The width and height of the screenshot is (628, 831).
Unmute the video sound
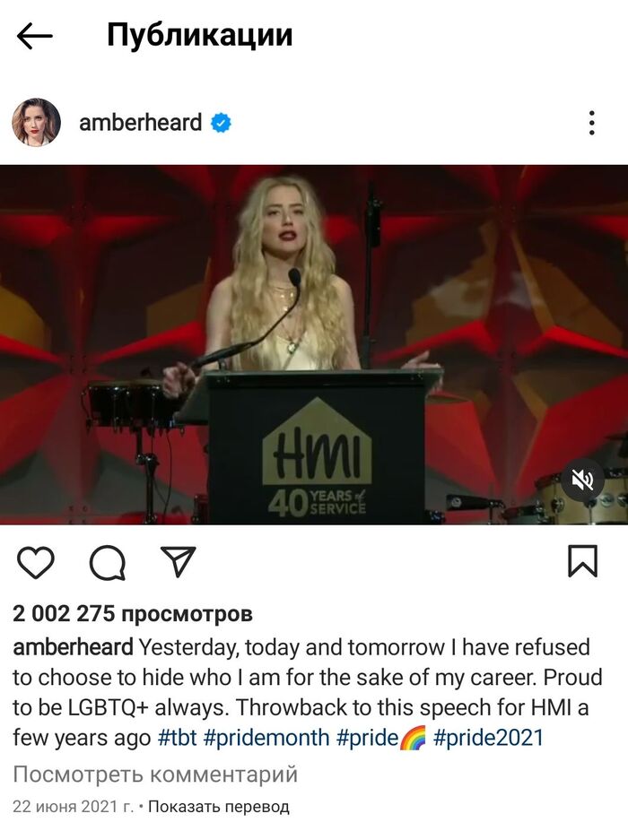point(582,480)
